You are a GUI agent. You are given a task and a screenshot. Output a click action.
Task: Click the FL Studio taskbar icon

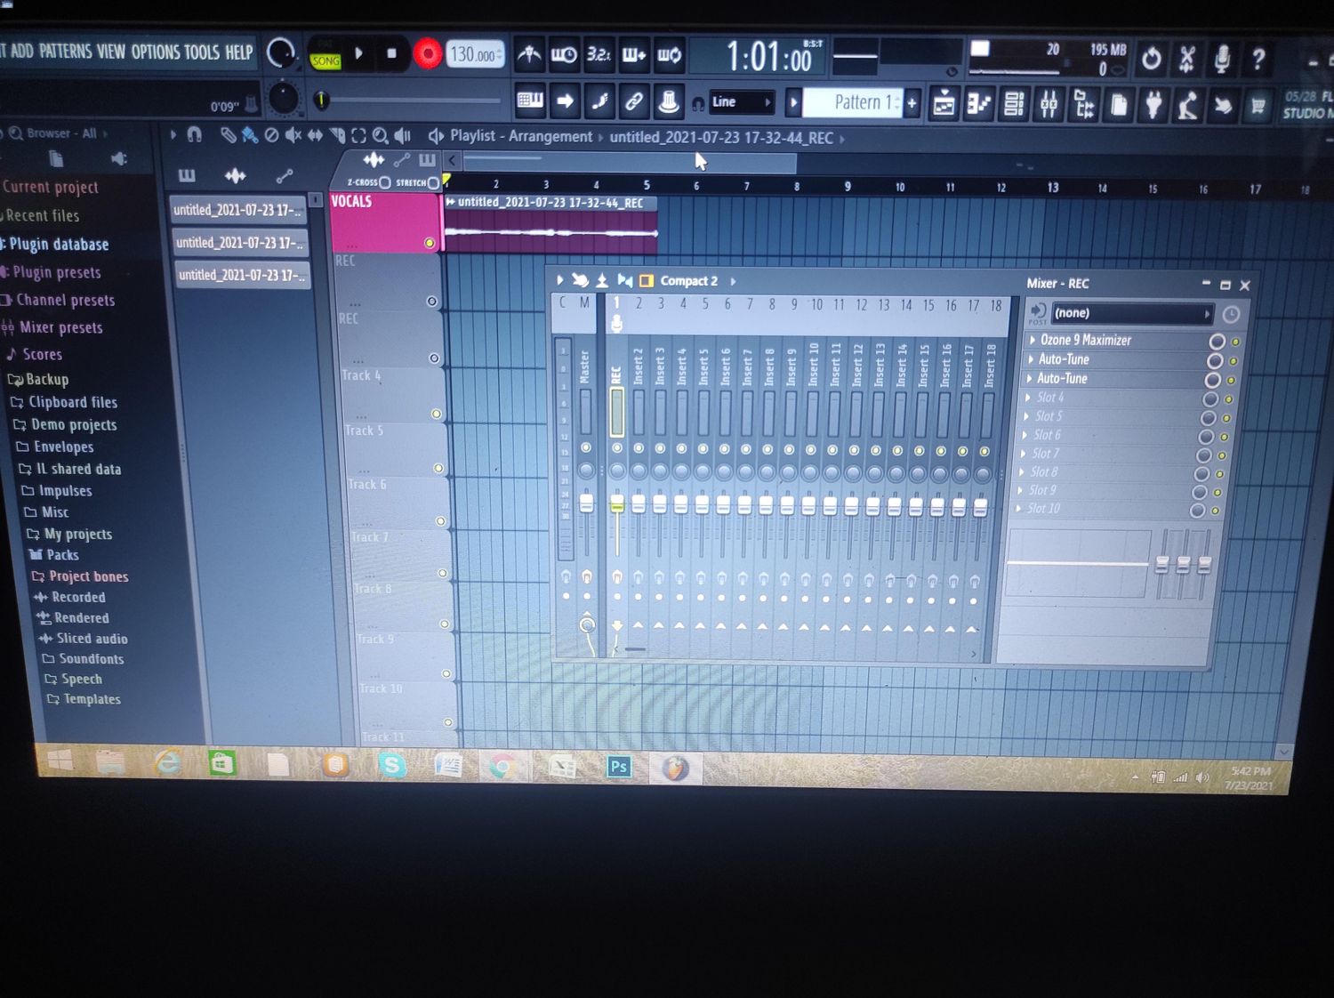[x=675, y=768]
